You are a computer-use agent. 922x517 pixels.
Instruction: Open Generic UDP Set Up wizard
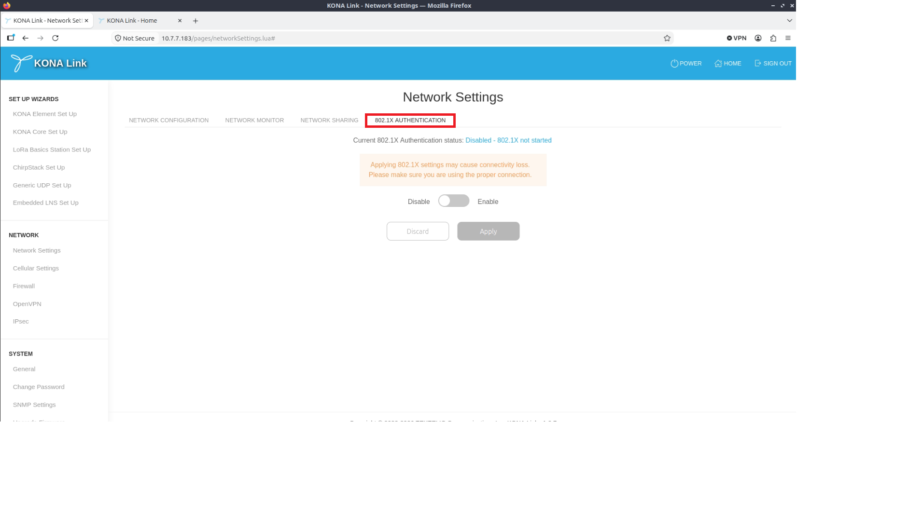(x=42, y=185)
